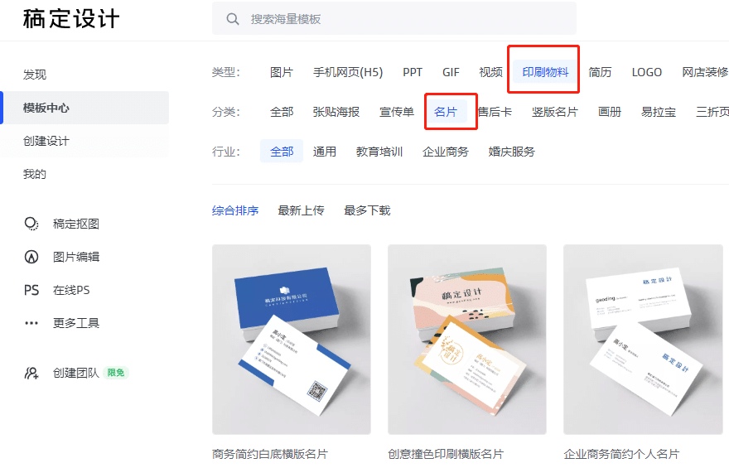This screenshot has height=468, width=729.
Task: Choose the 竖版名片 category
Action: click(x=555, y=112)
